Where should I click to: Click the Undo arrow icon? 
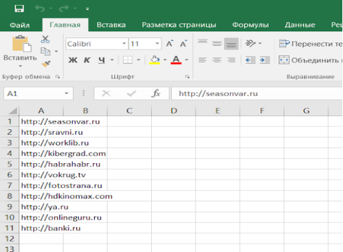(40, 8)
